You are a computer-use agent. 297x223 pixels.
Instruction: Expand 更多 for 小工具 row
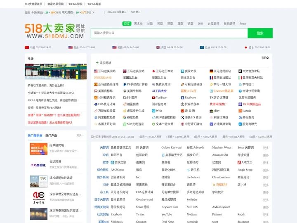[266, 192]
